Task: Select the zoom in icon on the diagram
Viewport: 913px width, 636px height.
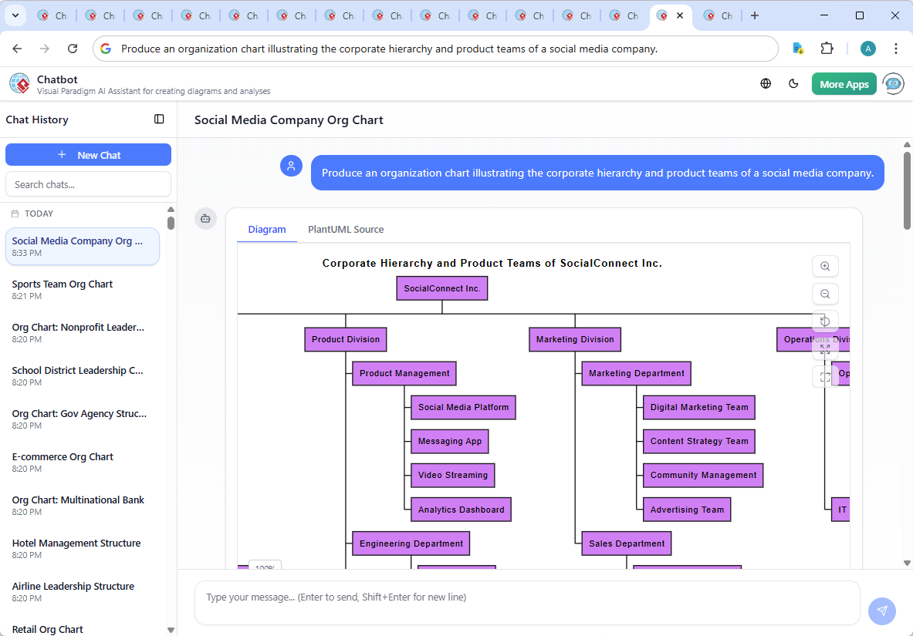Action: (x=825, y=266)
